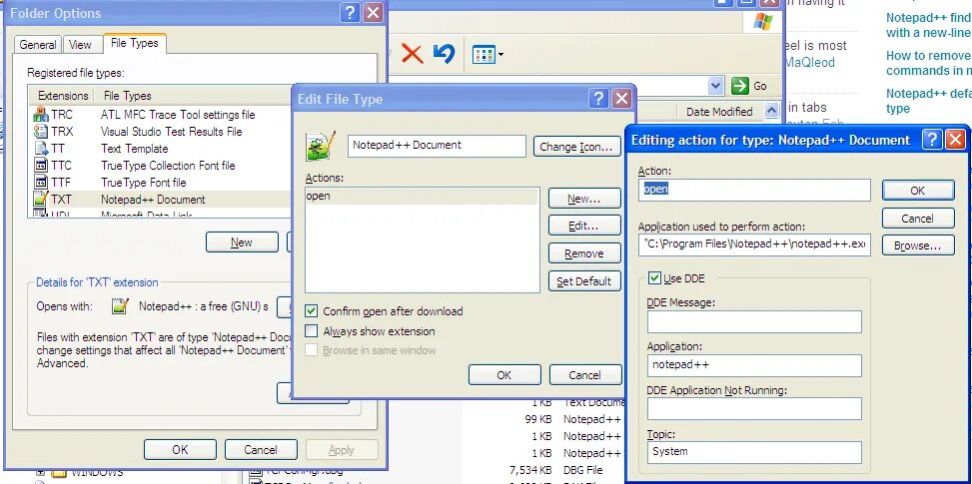Click the Extensions column header

[x=63, y=96]
